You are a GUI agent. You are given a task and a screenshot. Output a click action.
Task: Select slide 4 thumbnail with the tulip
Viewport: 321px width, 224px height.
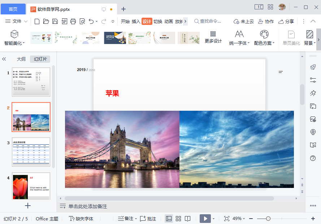[x=31, y=186]
